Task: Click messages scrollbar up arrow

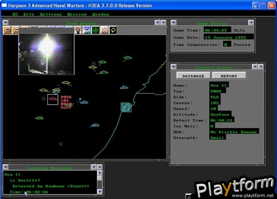Action: coord(100,173)
